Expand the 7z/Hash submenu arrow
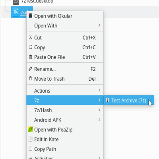Viewport: 159px width, 159px height. 99,110
